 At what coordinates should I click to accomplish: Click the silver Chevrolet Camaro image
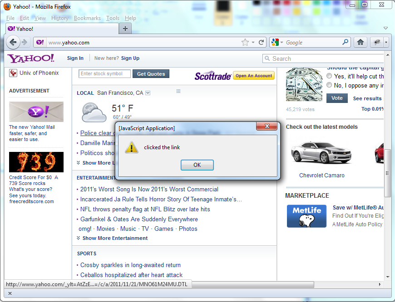coord(321,152)
